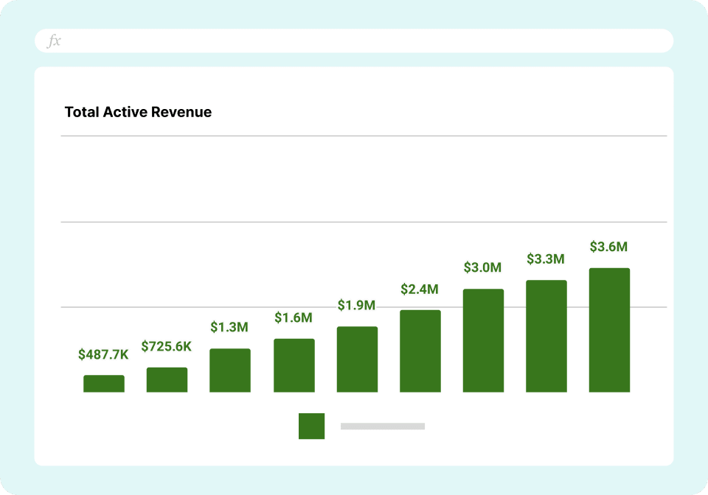Click the green legend color swatch
Viewport: 708px width, 495px height.
311,426
